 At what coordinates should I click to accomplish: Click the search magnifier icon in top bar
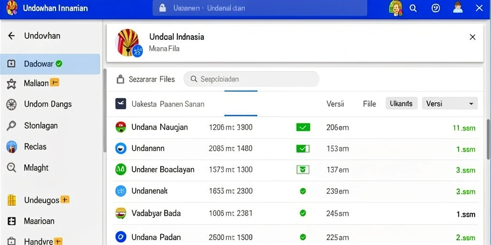413,9
